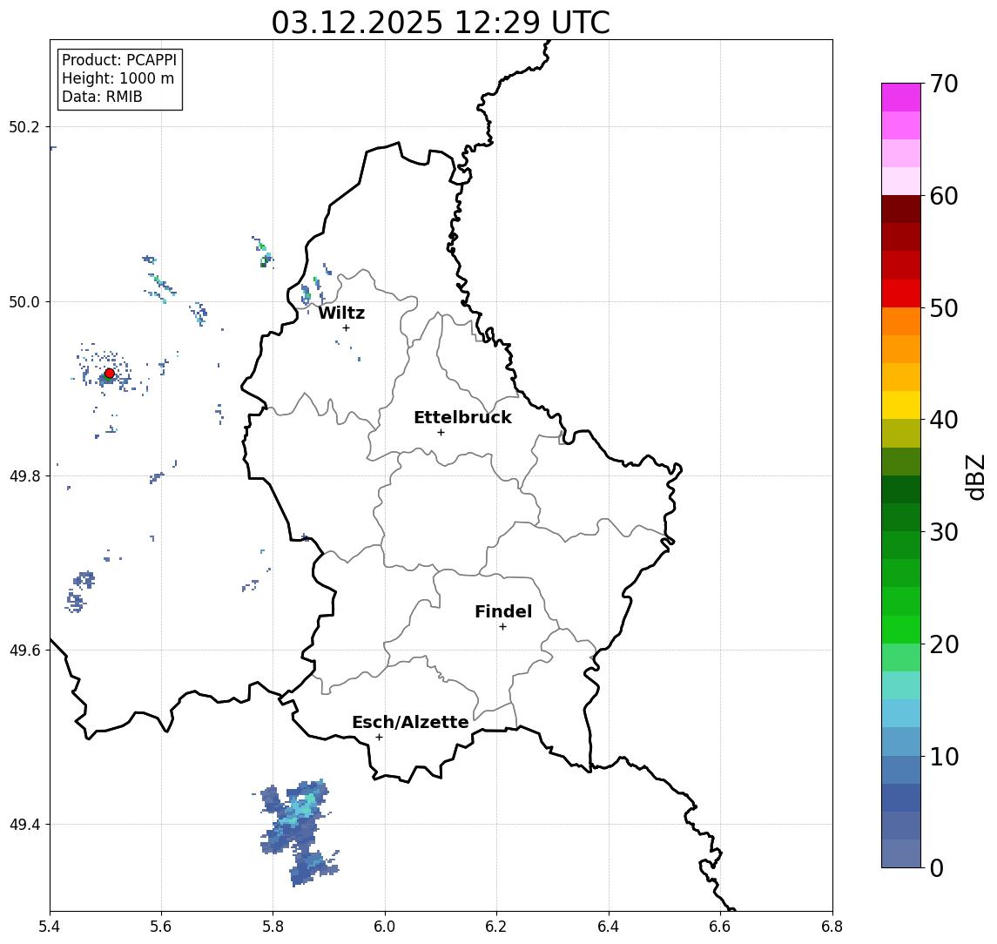997x944 pixels.
Task: Click the latitude tick label 49.6
Action: [24, 651]
